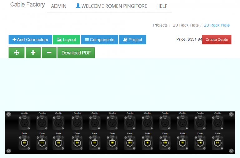This screenshot has width=240, height=158.
Task: Select the third Data RJ45 connector
Action: click(59, 143)
